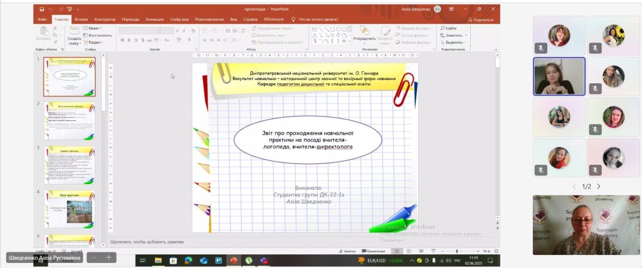
Task: Switch to the Переходы tab
Action: [130, 19]
